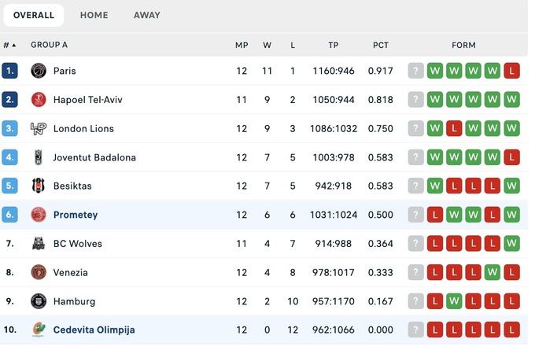This screenshot has height=350, width=535.
Task: Click Paris's upcoming match '?' form badge
Action: pos(415,71)
